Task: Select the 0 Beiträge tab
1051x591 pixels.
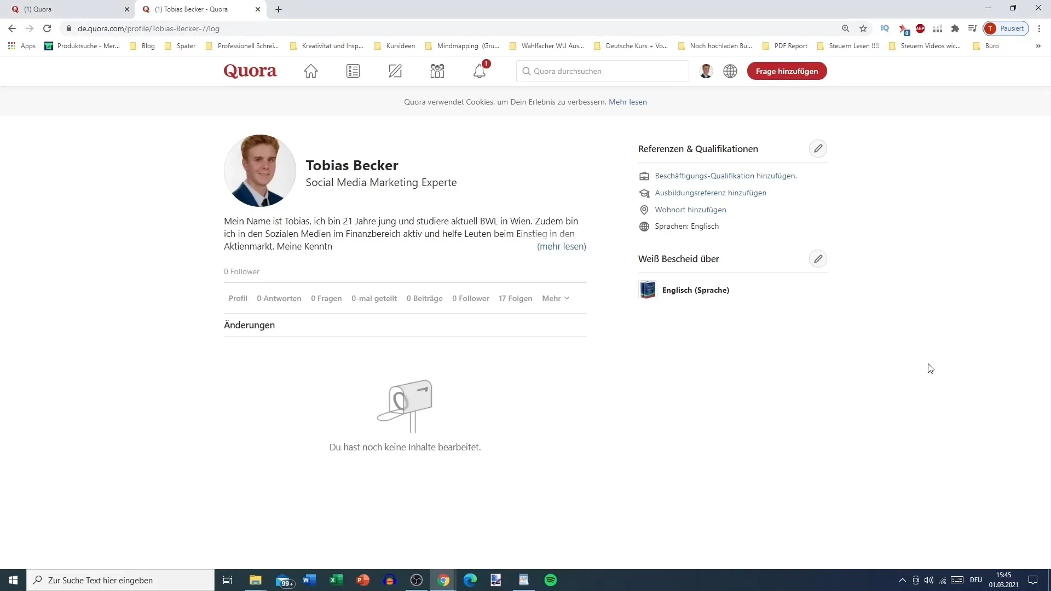Action: (x=425, y=298)
